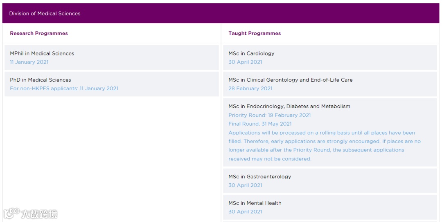Click the MPhil deadline 11 January 2021
The image size is (442, 222).
tap(29, 62)
